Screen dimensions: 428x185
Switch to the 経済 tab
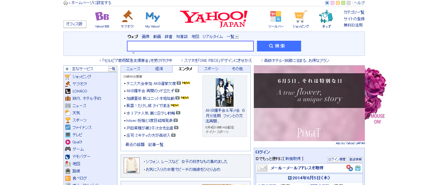point(159,69)
